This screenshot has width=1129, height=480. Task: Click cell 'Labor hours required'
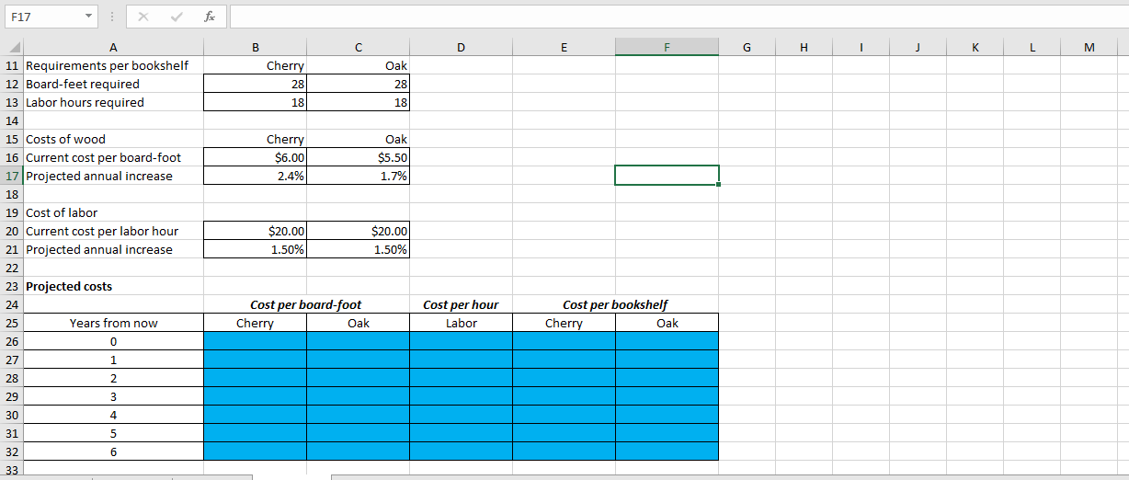click(x=112, y=102)
